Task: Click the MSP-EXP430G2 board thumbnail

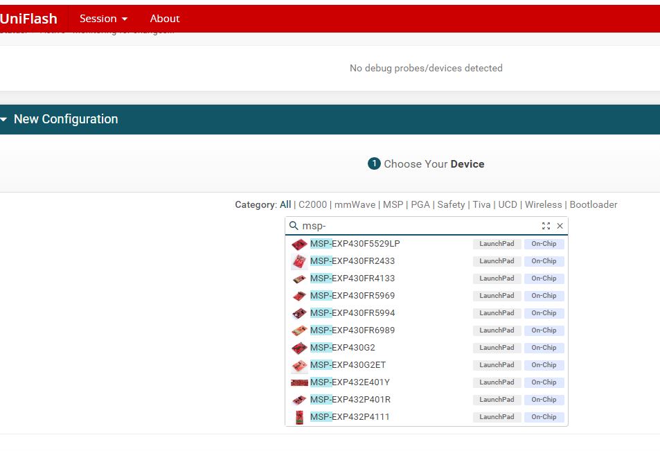Action: (x=299, y=348)
